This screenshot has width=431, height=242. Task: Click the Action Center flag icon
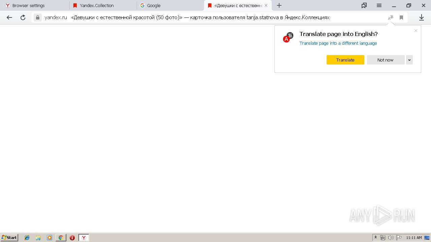(399, 238)
